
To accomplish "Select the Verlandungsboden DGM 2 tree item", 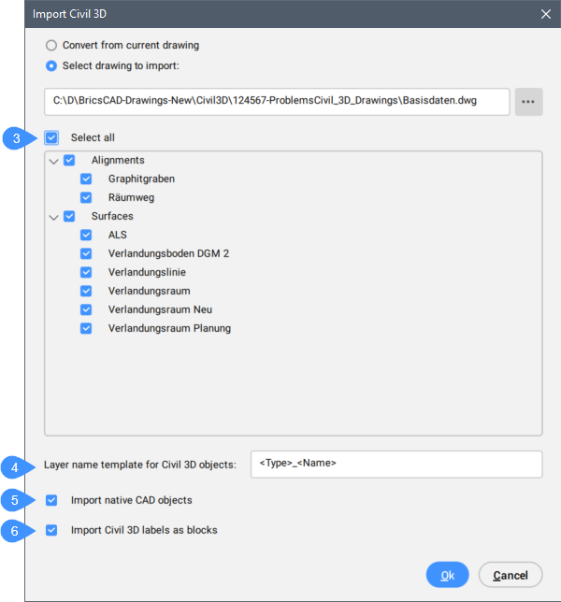I will coord(168,253).
